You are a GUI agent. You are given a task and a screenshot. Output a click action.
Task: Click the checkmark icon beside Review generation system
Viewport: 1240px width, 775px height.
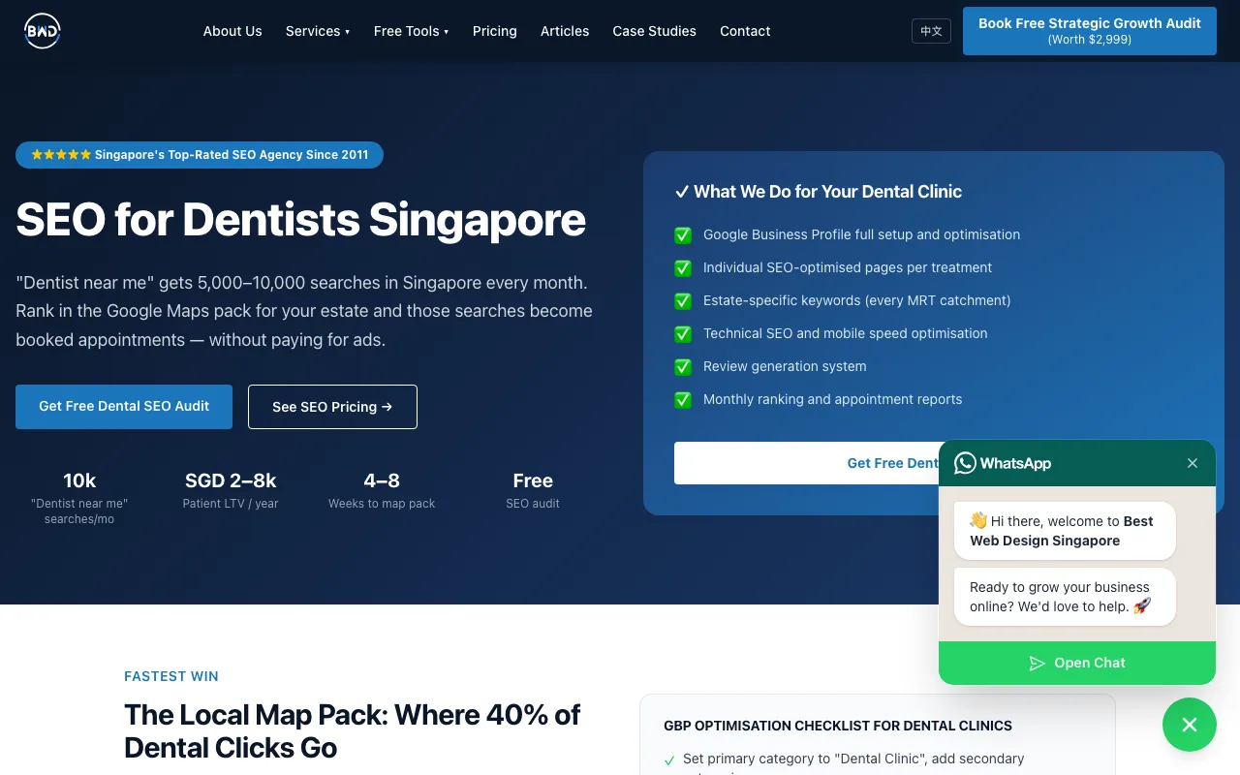click(683, 366)
